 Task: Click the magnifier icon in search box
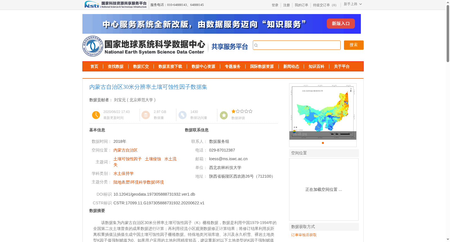point(256,45)
